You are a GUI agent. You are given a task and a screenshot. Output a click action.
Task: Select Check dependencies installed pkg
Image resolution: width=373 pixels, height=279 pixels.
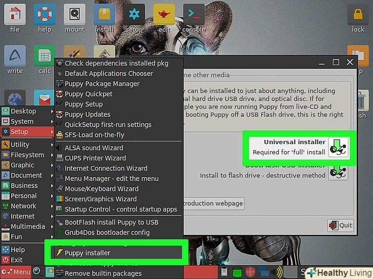pos(118,63)
